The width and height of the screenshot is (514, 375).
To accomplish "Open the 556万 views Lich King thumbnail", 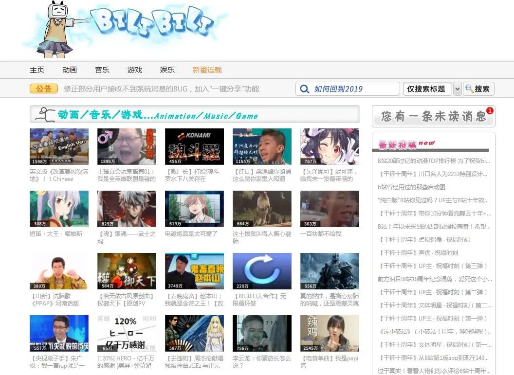I will pos(330,271).
